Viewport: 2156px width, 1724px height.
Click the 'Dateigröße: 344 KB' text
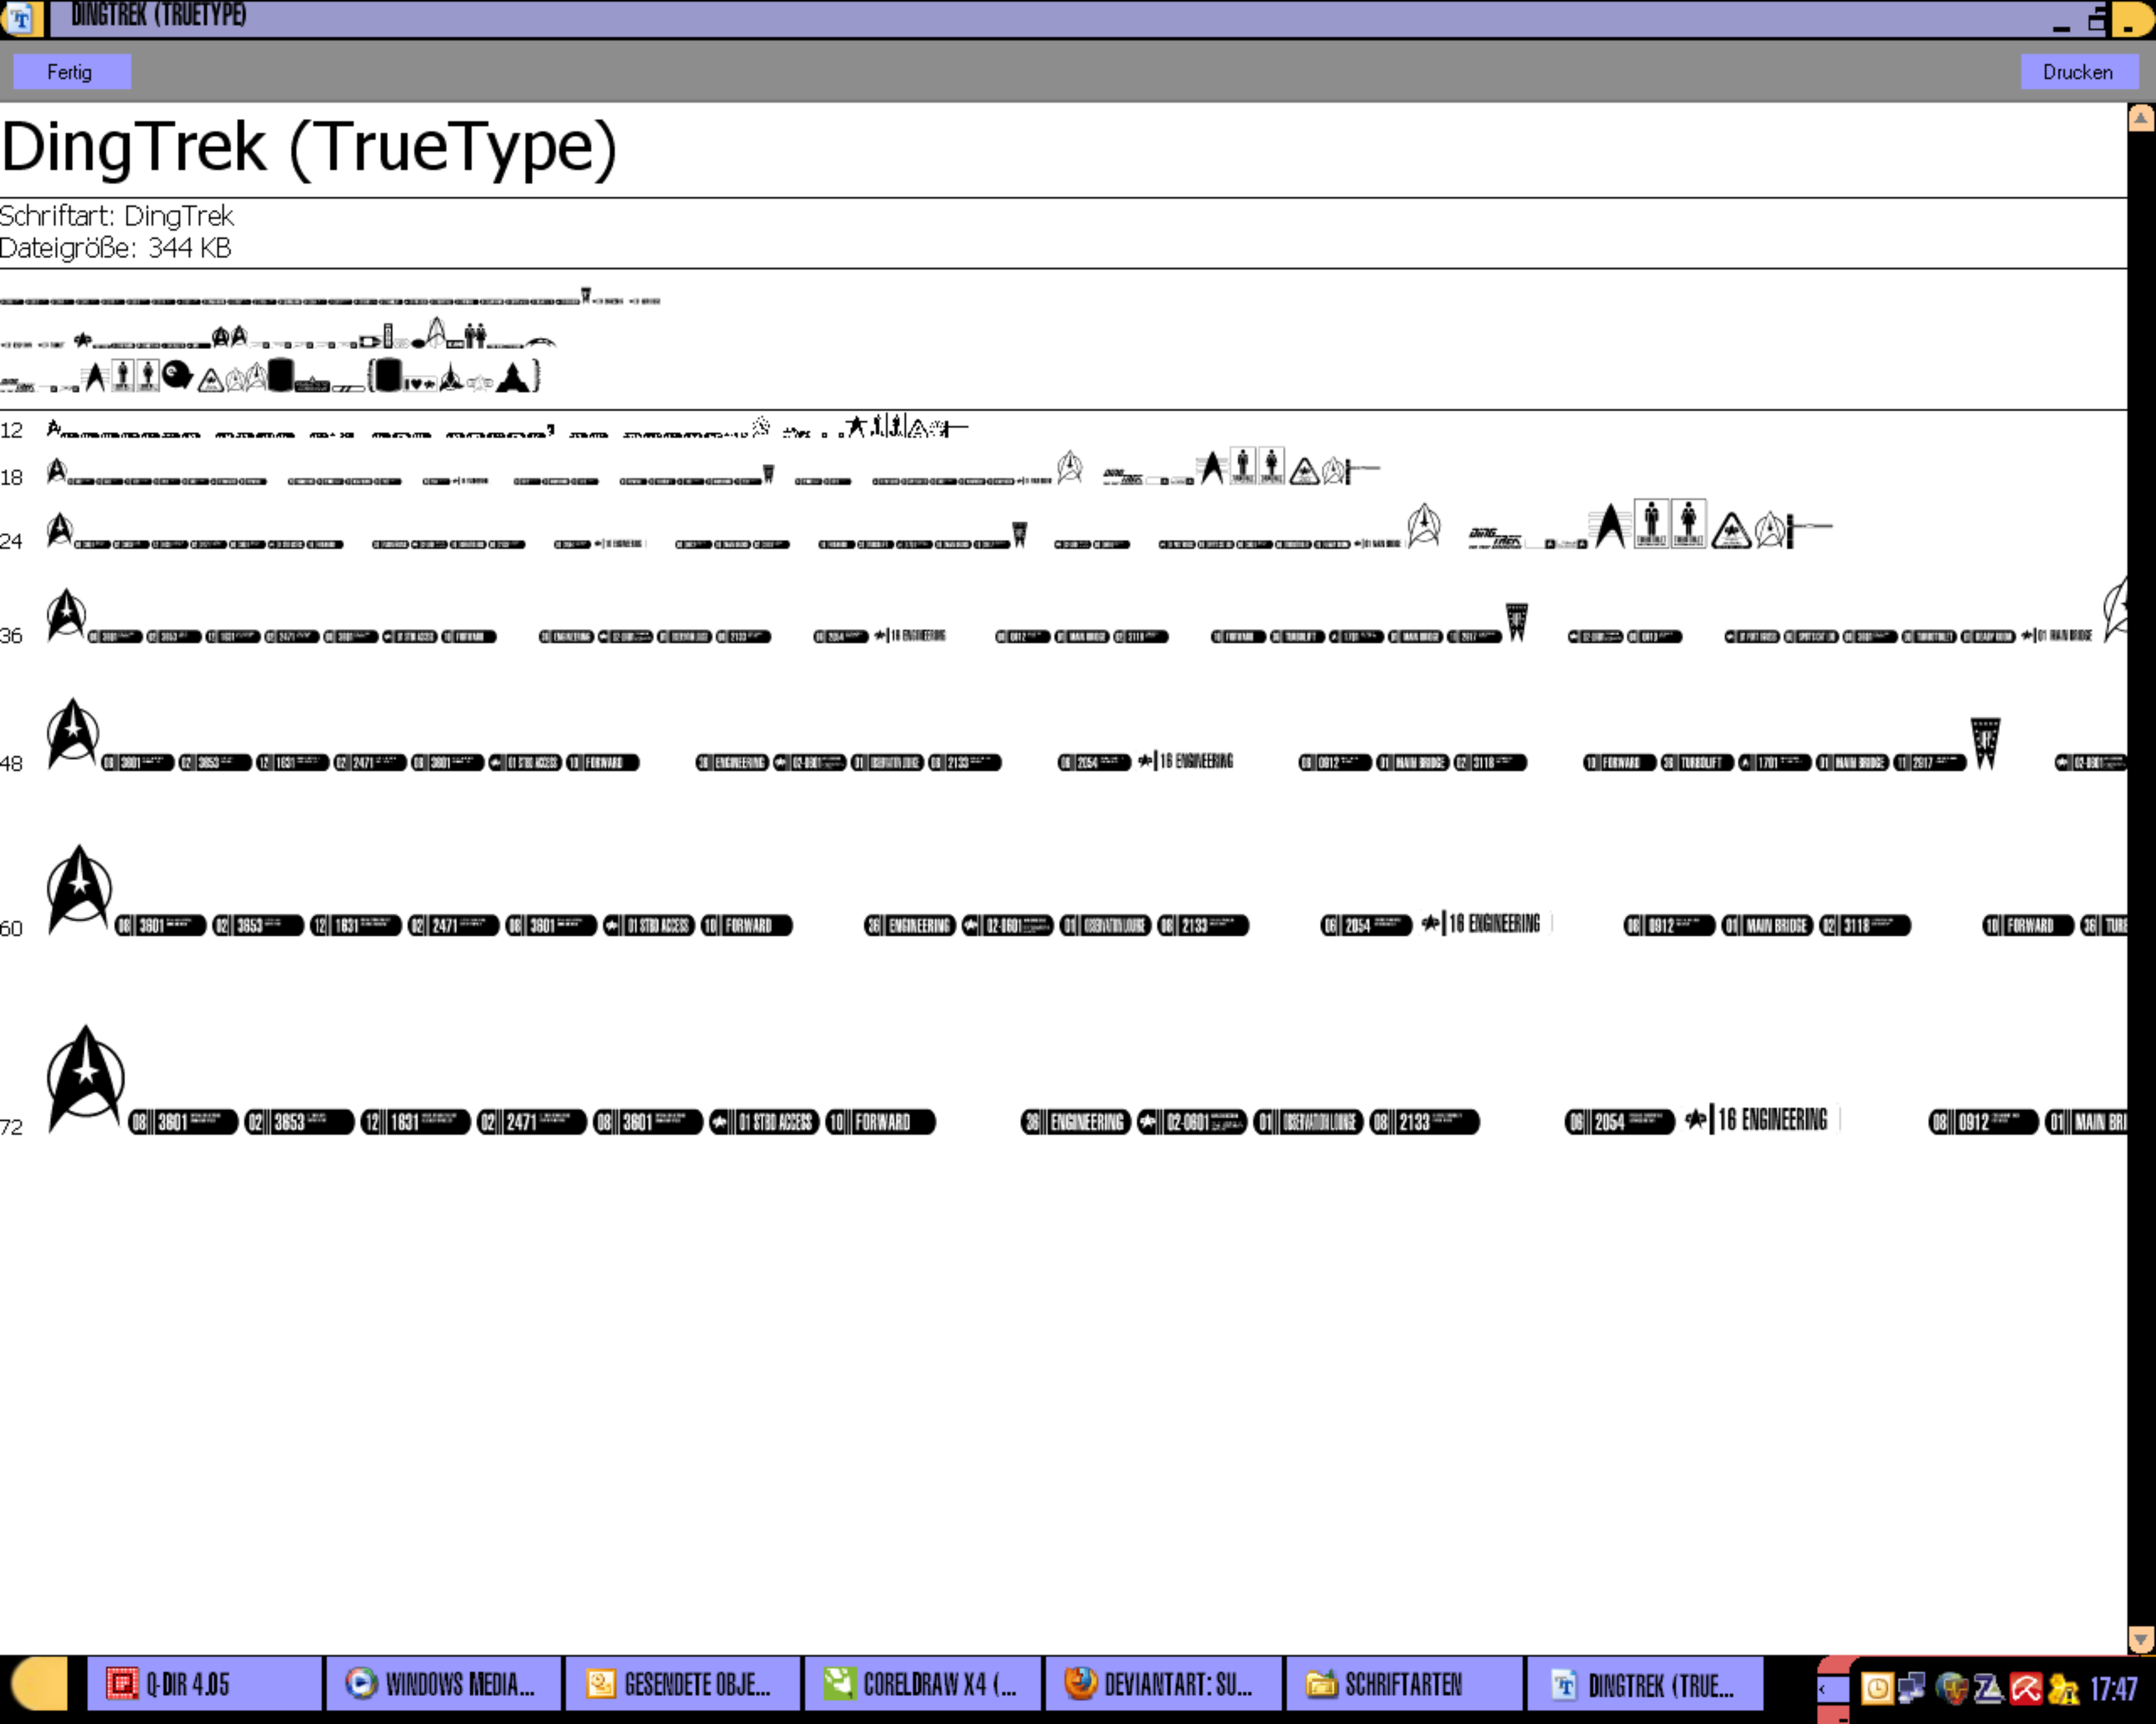(116, 248)
